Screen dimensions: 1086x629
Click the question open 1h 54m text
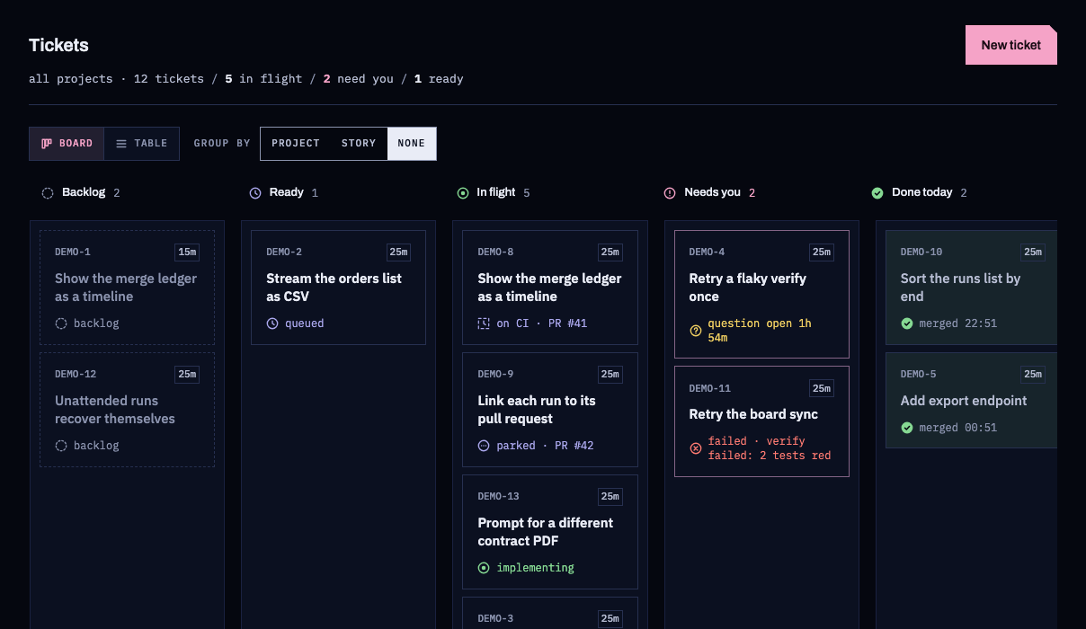point(760,331)
